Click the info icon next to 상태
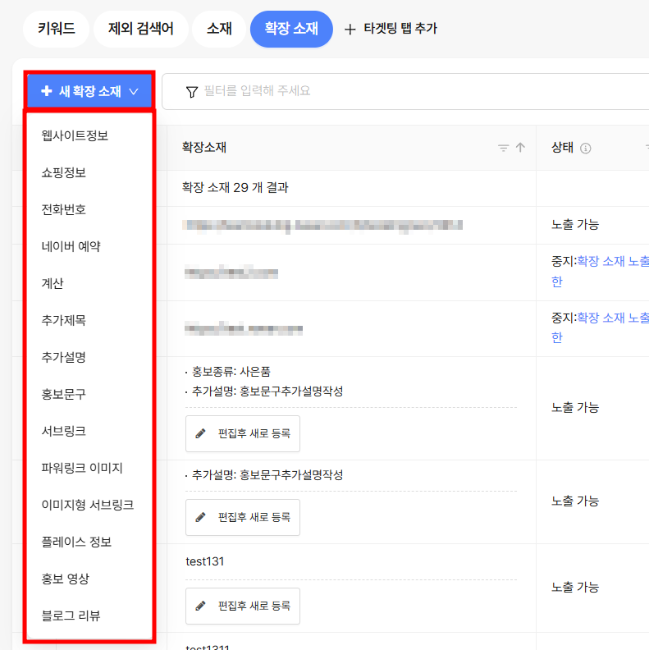The width and height of the screenshot is (649, 650). click(585, 148)
